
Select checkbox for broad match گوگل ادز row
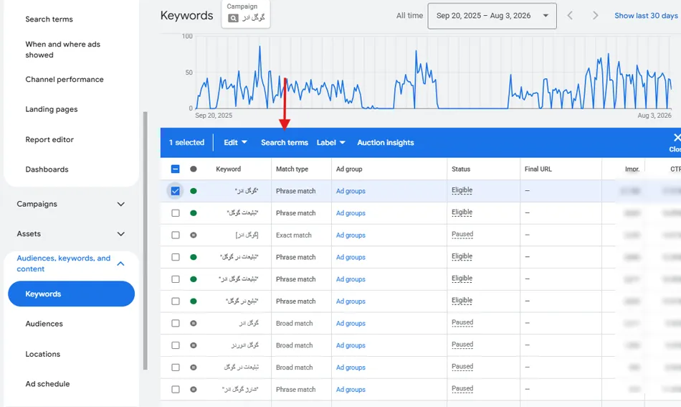[x=175, y=323]
